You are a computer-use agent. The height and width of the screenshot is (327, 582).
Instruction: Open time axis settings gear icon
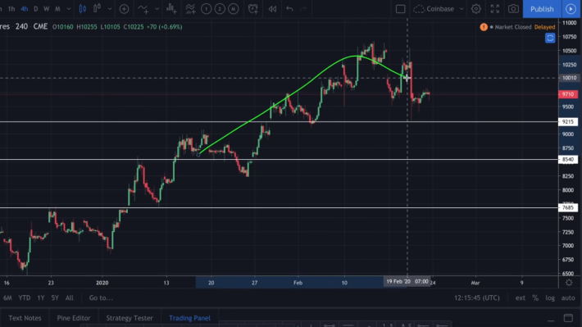tap(569, 283)
